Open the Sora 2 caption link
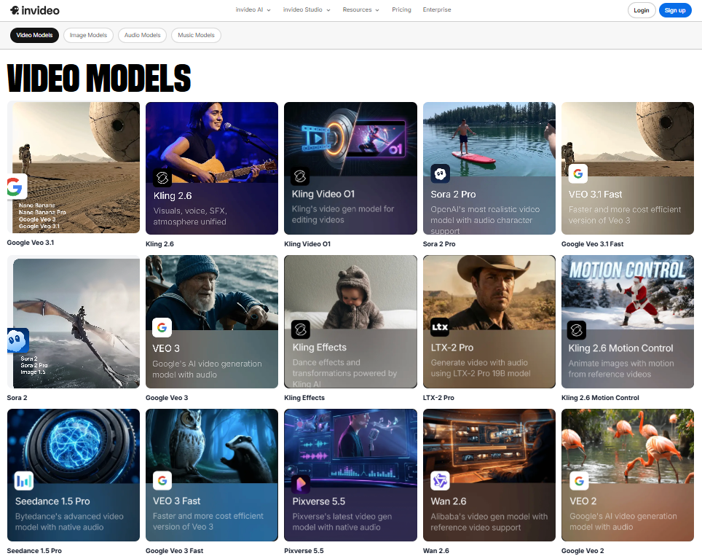702x556 pixels. (x=17, y=398)
